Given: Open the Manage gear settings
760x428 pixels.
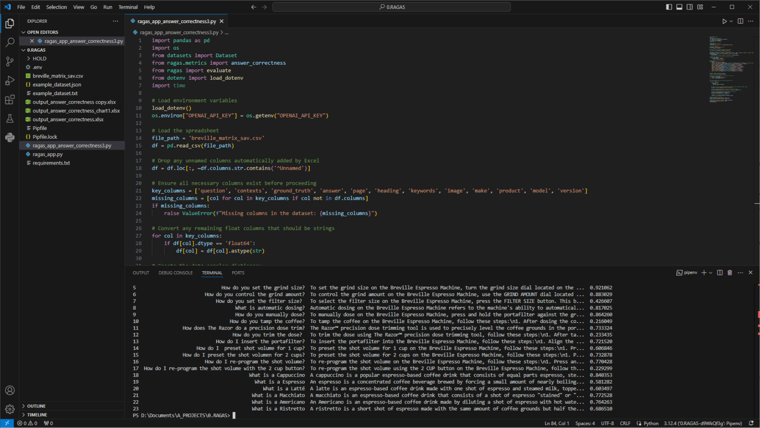Looking at the screenshot, I should pyautogui.click(x=9, y=409).
